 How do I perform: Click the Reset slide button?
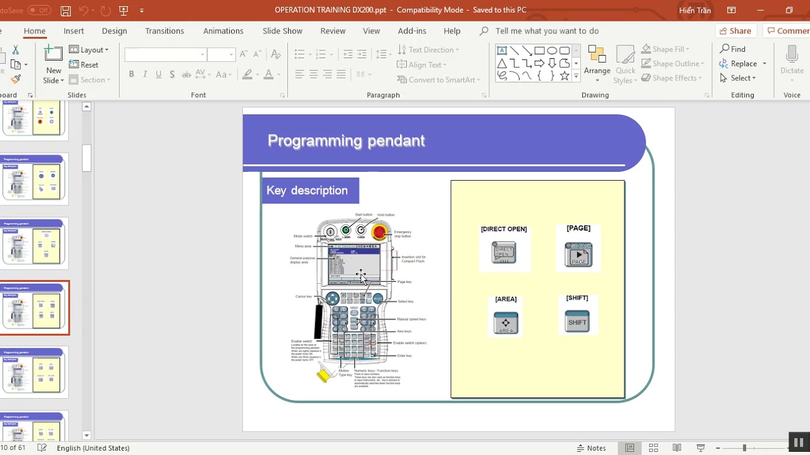(84, 64)
